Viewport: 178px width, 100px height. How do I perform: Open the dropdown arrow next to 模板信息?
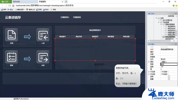coord(25,10)
